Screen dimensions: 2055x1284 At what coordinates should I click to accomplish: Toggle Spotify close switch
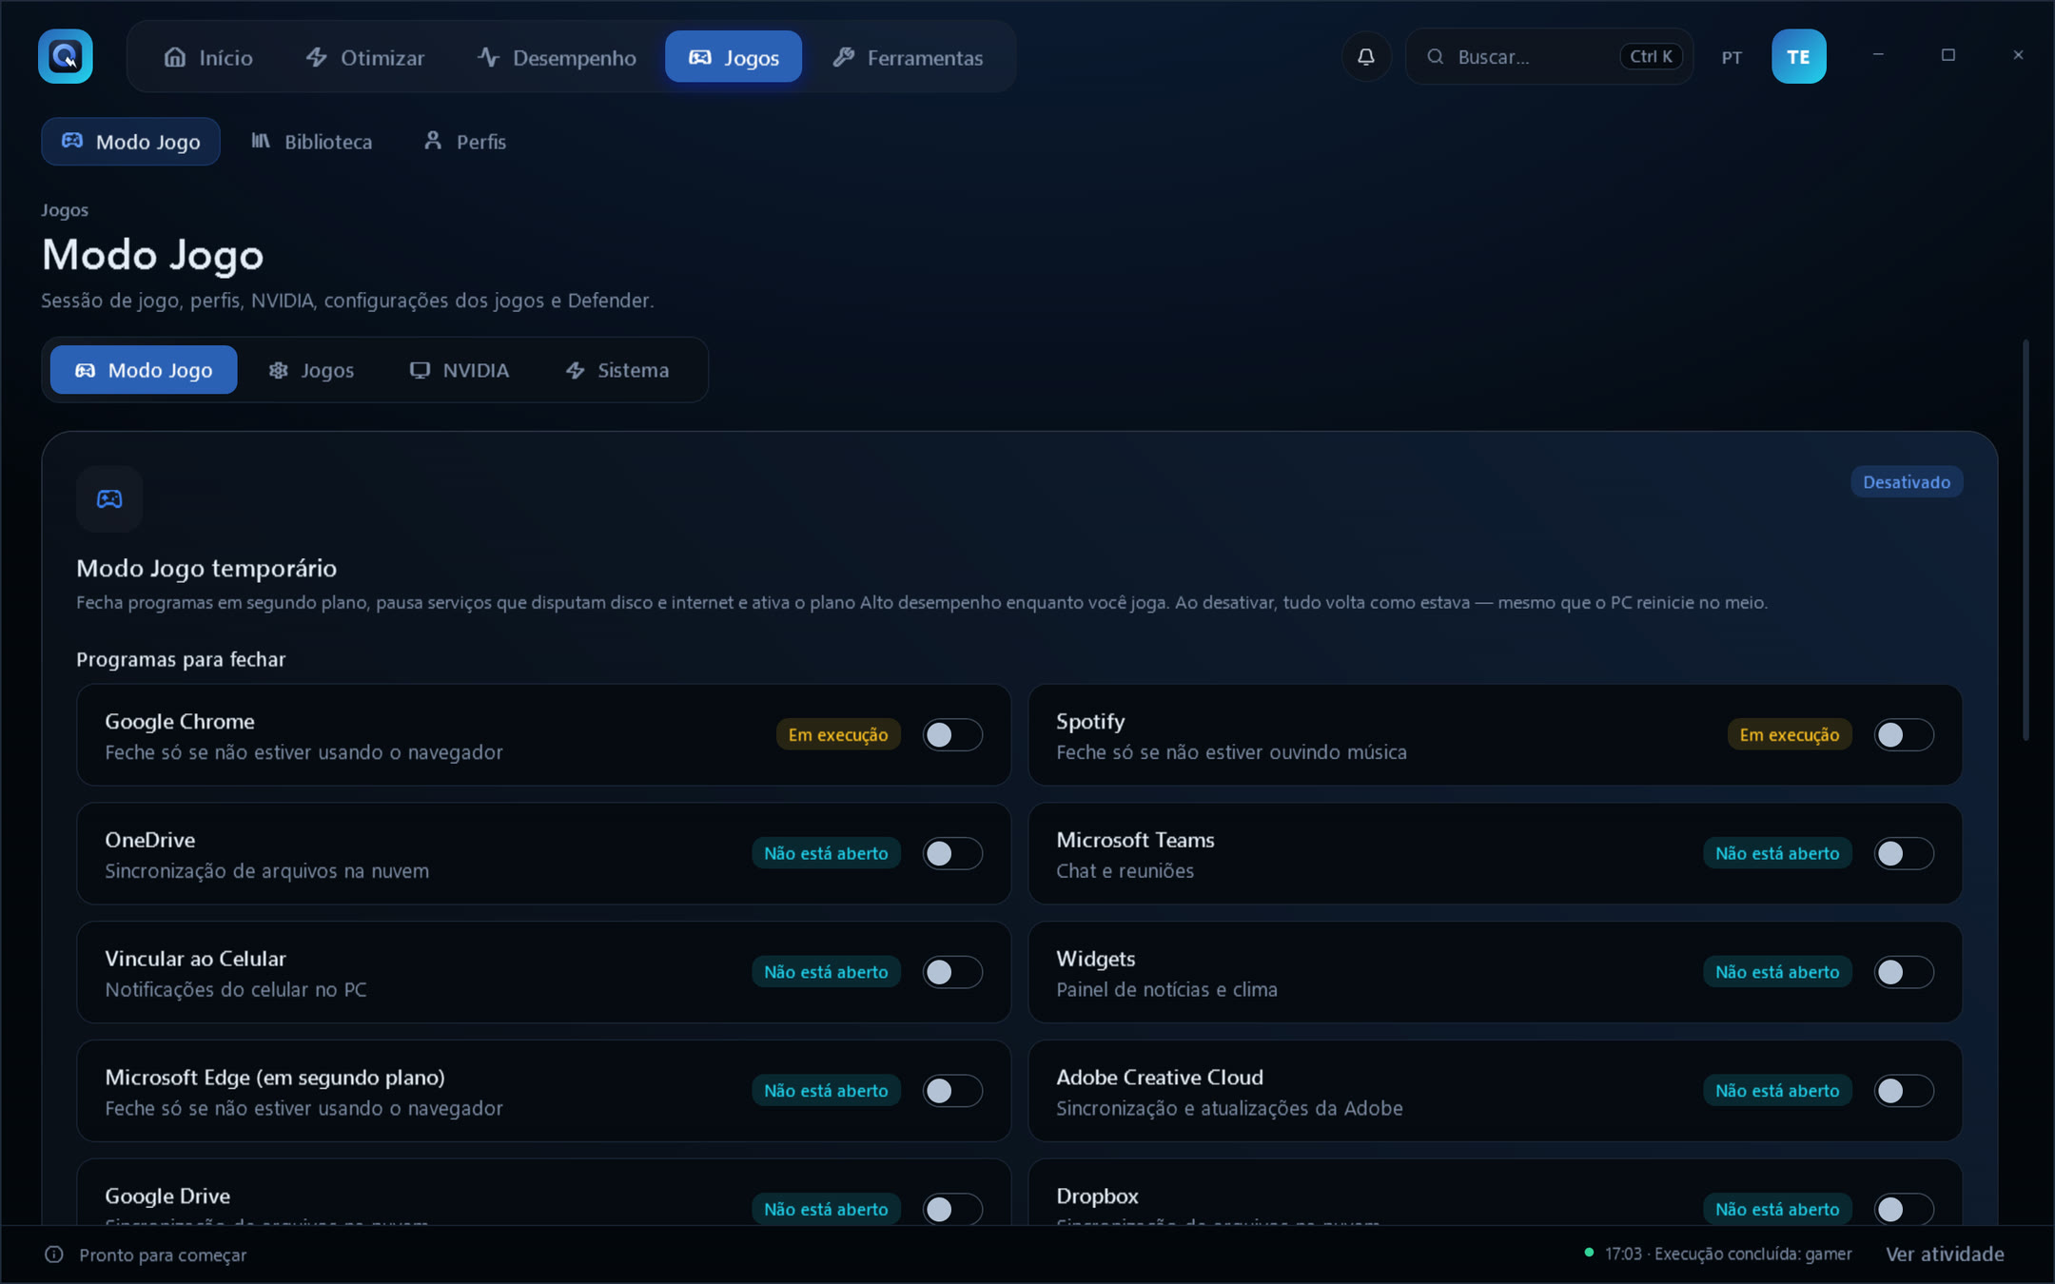[1904, 734]
